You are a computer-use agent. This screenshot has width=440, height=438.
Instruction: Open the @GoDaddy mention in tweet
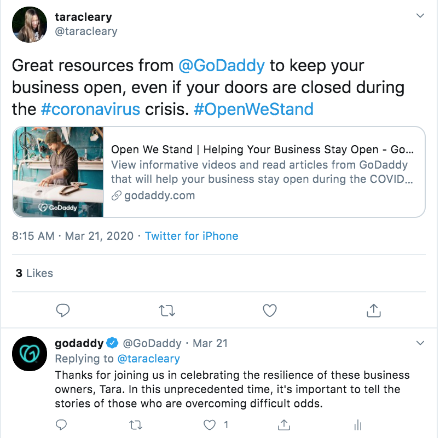click(x=222, y=66)
